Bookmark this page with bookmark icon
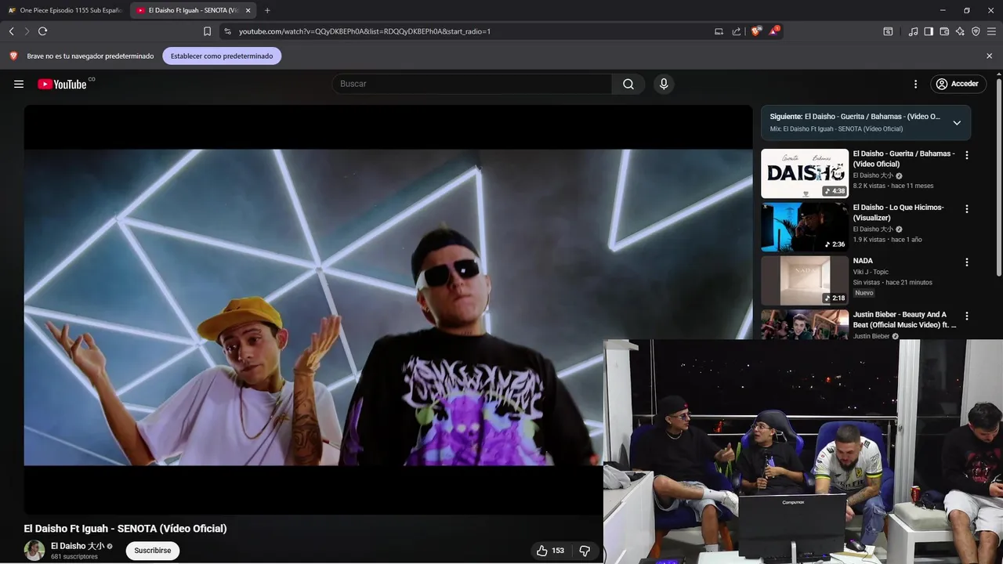The image size is (1003, 564). 207,31
